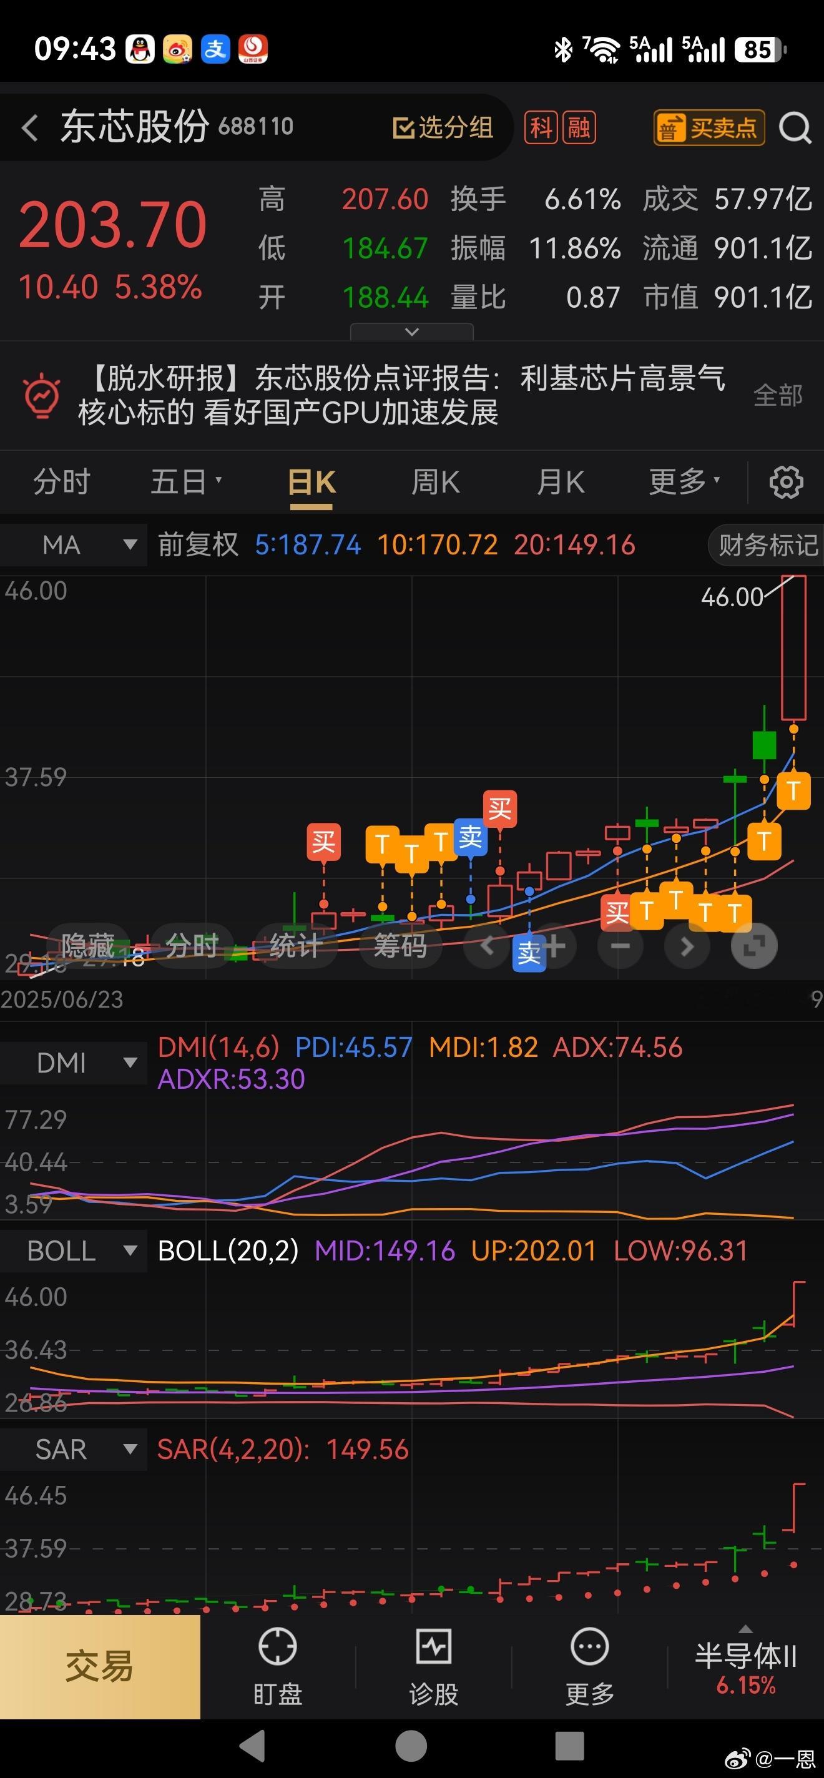The image size is (824, 1778).
Task: Move chart right with the arrow
Action: pos(687,946)
